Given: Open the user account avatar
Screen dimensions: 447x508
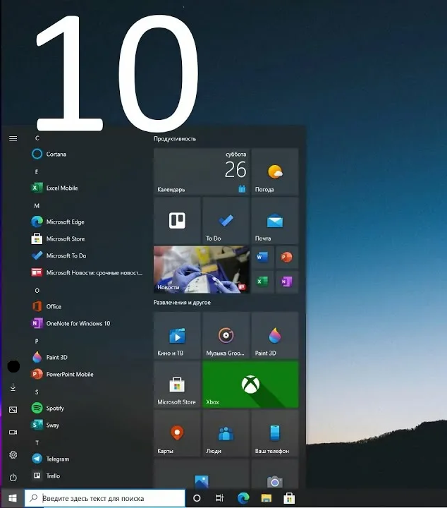Looking at the screenshot, I should (x=13, y=366).
